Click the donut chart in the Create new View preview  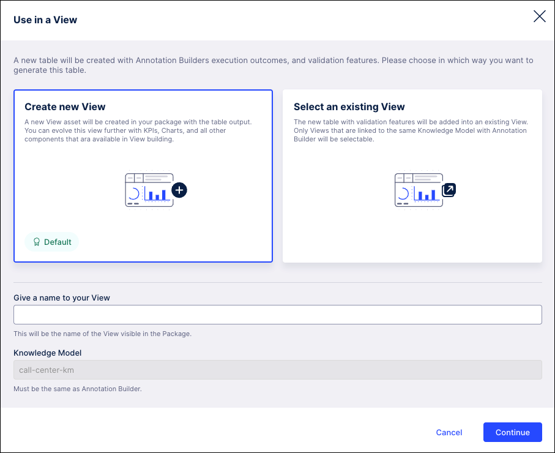136,194
